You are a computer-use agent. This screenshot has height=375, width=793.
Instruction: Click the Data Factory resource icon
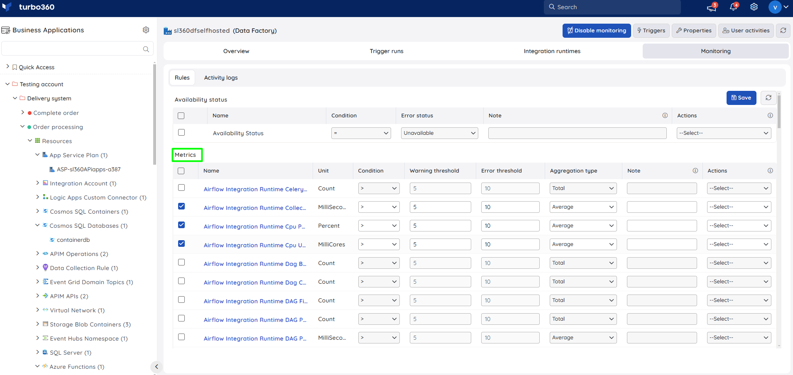point(168,31)
